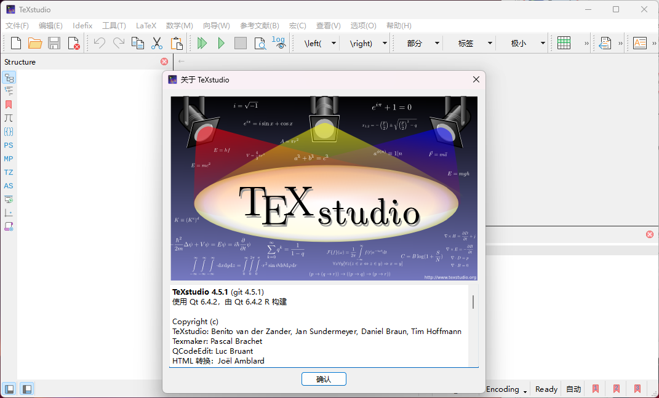Show the structure tree view in the sidebar

coord(9,78)
